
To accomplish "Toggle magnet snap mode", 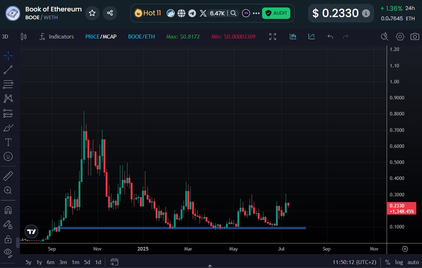I will (8, 210).
